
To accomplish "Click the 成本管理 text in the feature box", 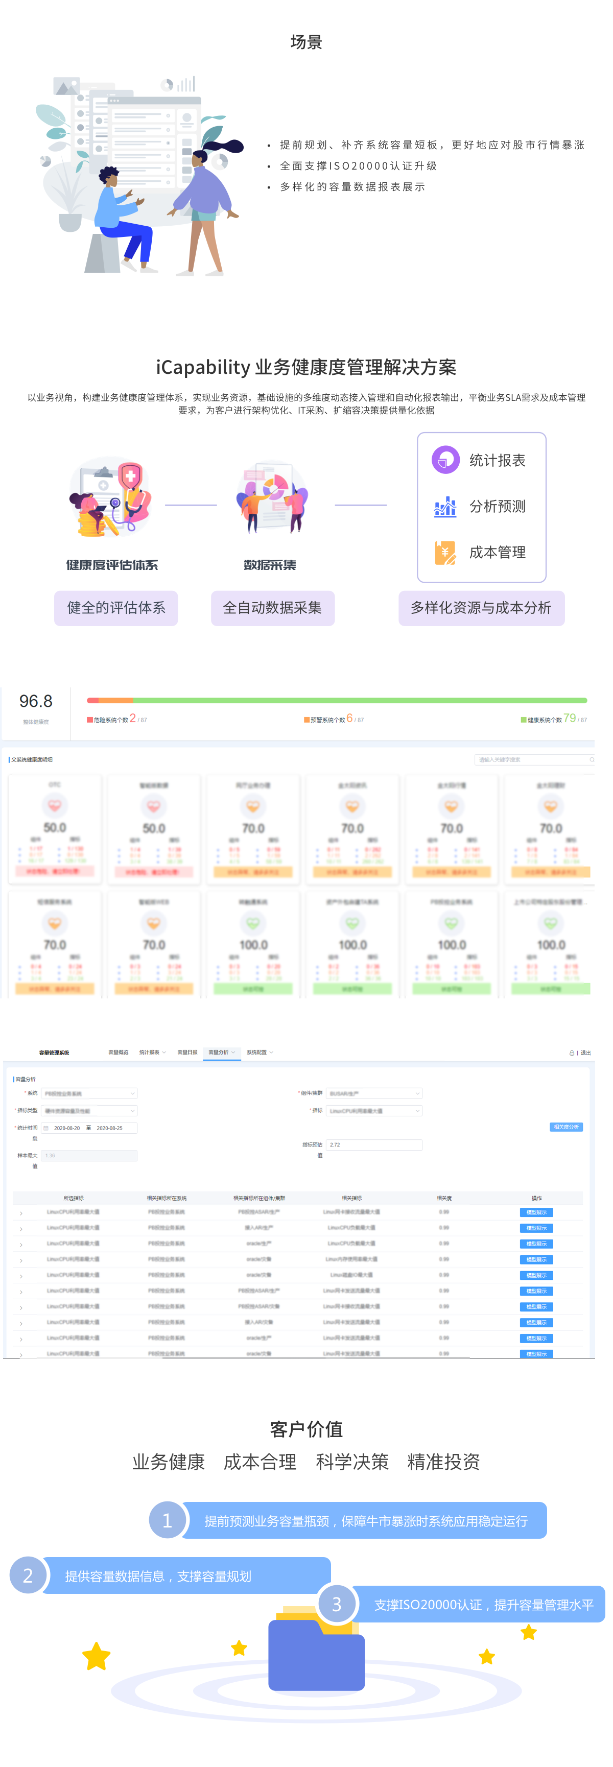I will [498, 552].
